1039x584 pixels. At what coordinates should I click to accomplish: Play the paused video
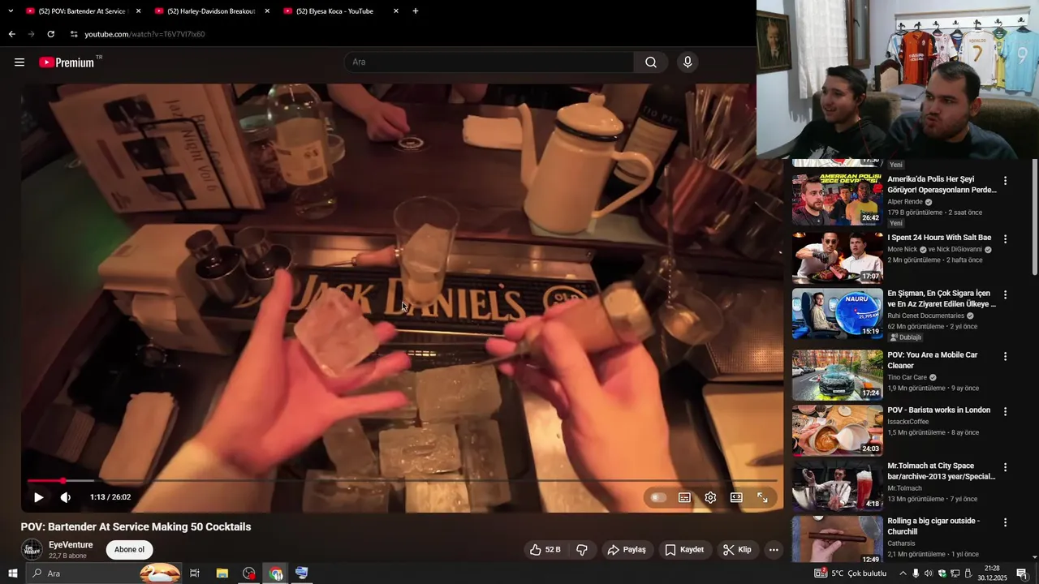pos(38,497)
